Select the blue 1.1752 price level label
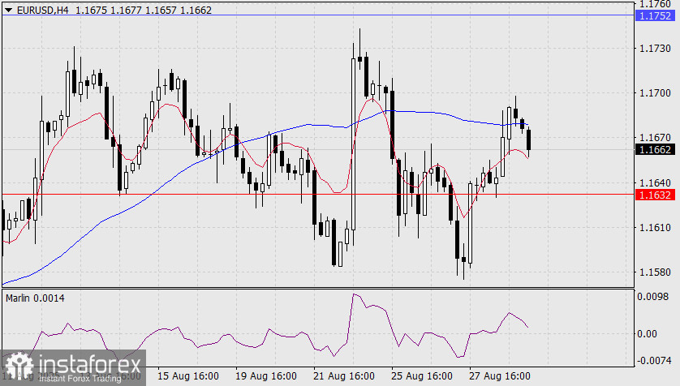 coord(656,16)
